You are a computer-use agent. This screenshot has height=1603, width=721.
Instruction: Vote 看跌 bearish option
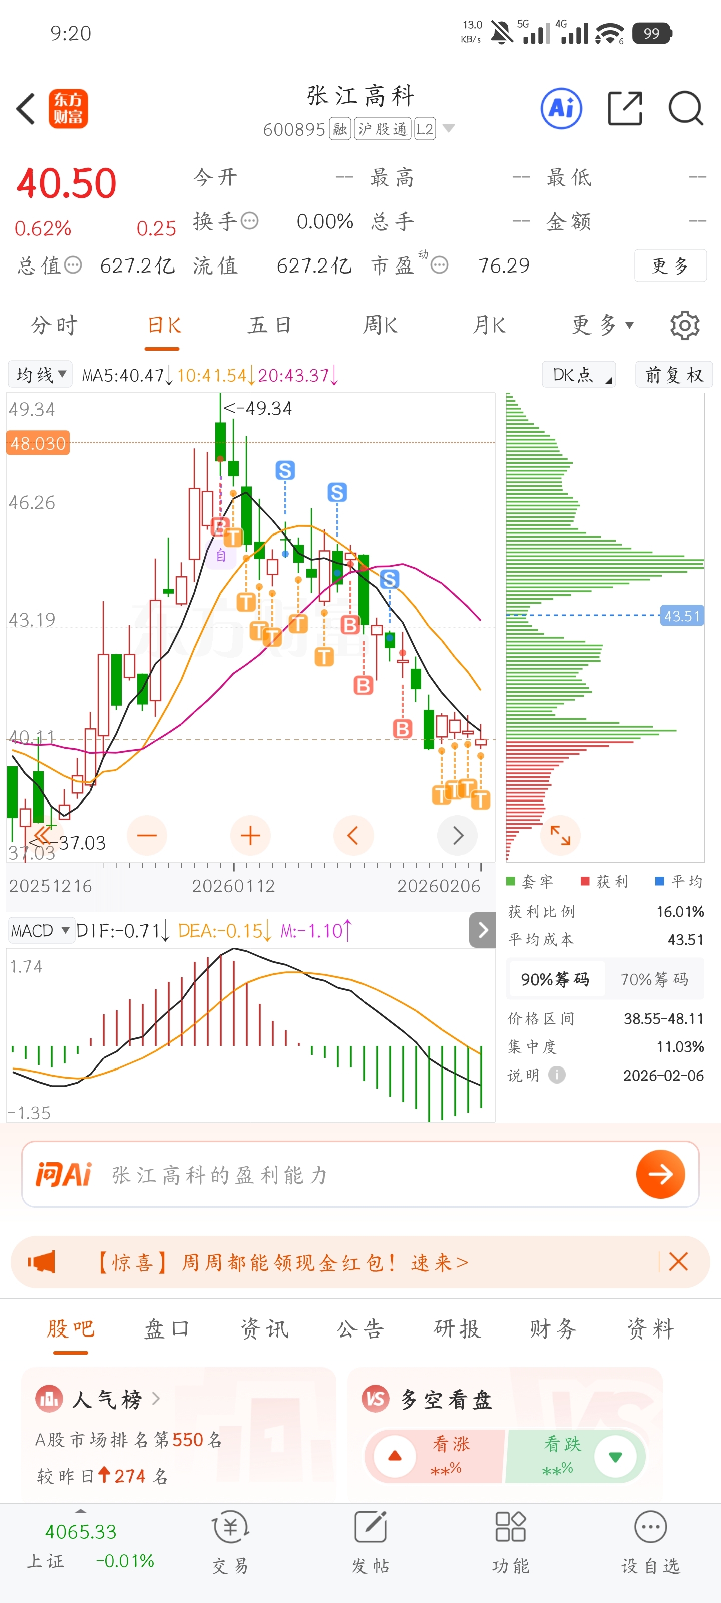(575, 1456)
